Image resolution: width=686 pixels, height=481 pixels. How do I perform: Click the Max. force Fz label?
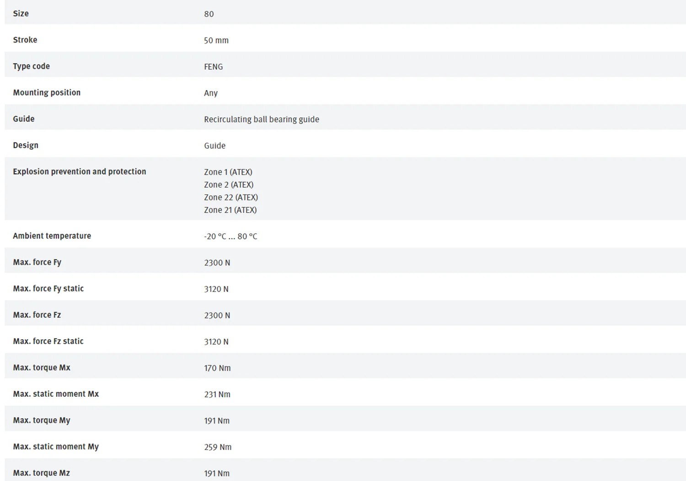[x=37, y=315]
